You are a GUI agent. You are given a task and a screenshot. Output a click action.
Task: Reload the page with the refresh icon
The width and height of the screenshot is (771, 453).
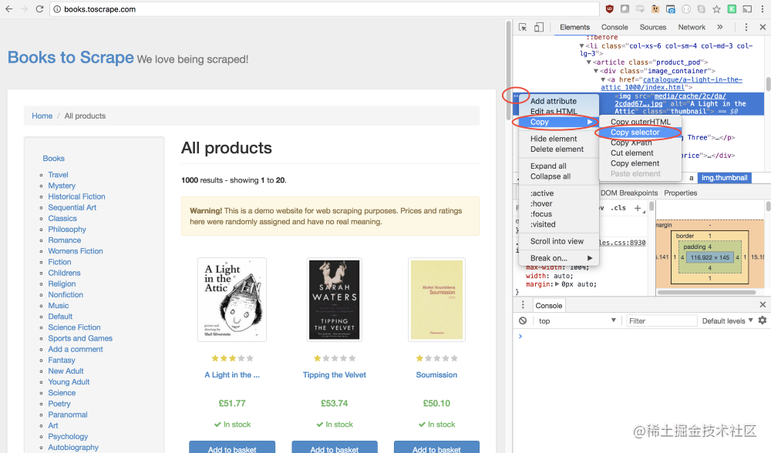[x=40, y=8]
